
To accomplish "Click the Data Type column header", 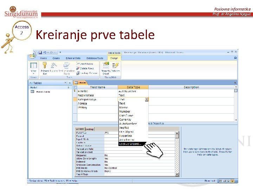I will pyautogui.click(x=133, y=87).
